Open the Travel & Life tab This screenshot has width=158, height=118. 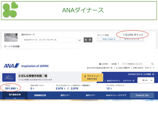142,95
